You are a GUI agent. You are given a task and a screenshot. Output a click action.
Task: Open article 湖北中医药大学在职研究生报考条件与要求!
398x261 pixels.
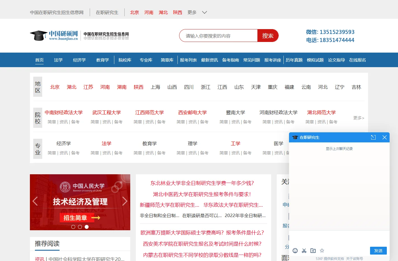point(202,194)
